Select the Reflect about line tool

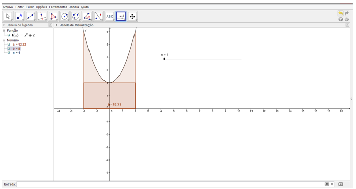98,17
